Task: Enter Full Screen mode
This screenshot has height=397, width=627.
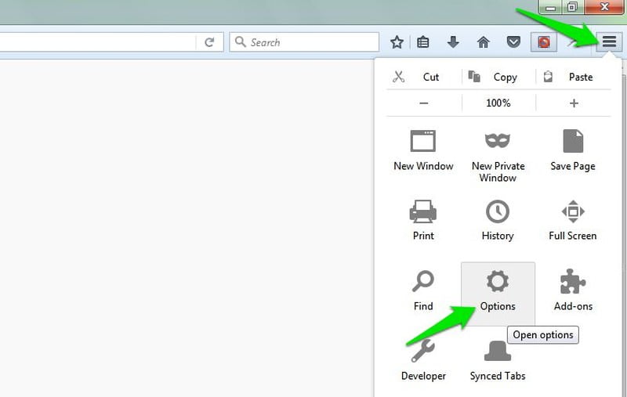Action: [572, 220]
